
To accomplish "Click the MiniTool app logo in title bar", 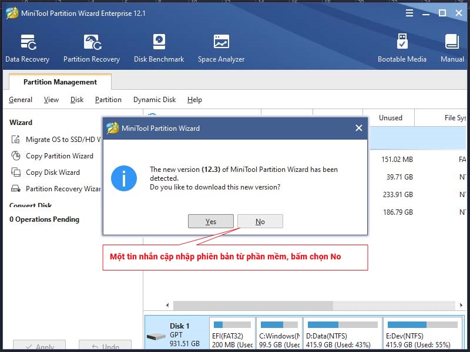I will pos(12,13).
